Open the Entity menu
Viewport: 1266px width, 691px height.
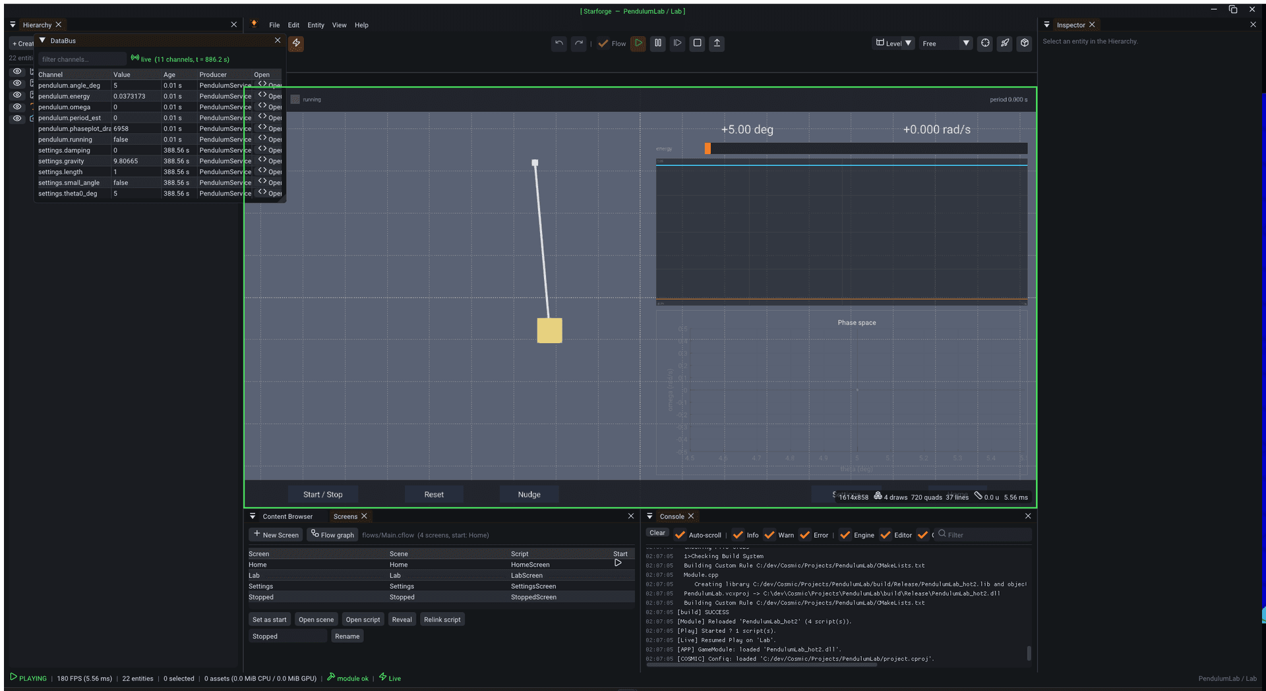tap(316, 25)
